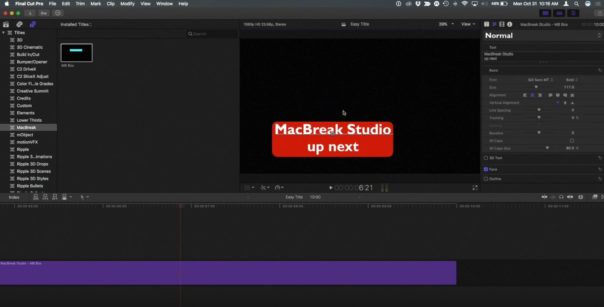This screenshot has width=604, height=307.
Task: Open the Gill Sans MT font dropdown
Action: (x=540, y=80)
